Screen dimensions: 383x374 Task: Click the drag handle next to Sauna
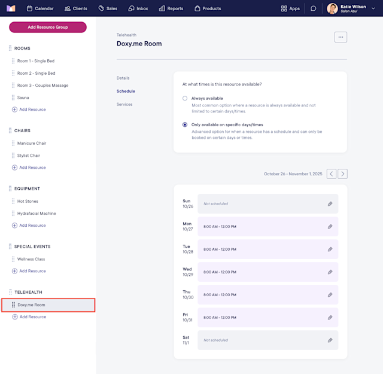click(13, 98)
